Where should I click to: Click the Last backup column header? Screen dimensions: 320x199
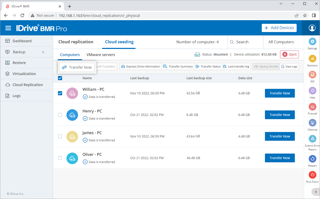pos(140,78)
